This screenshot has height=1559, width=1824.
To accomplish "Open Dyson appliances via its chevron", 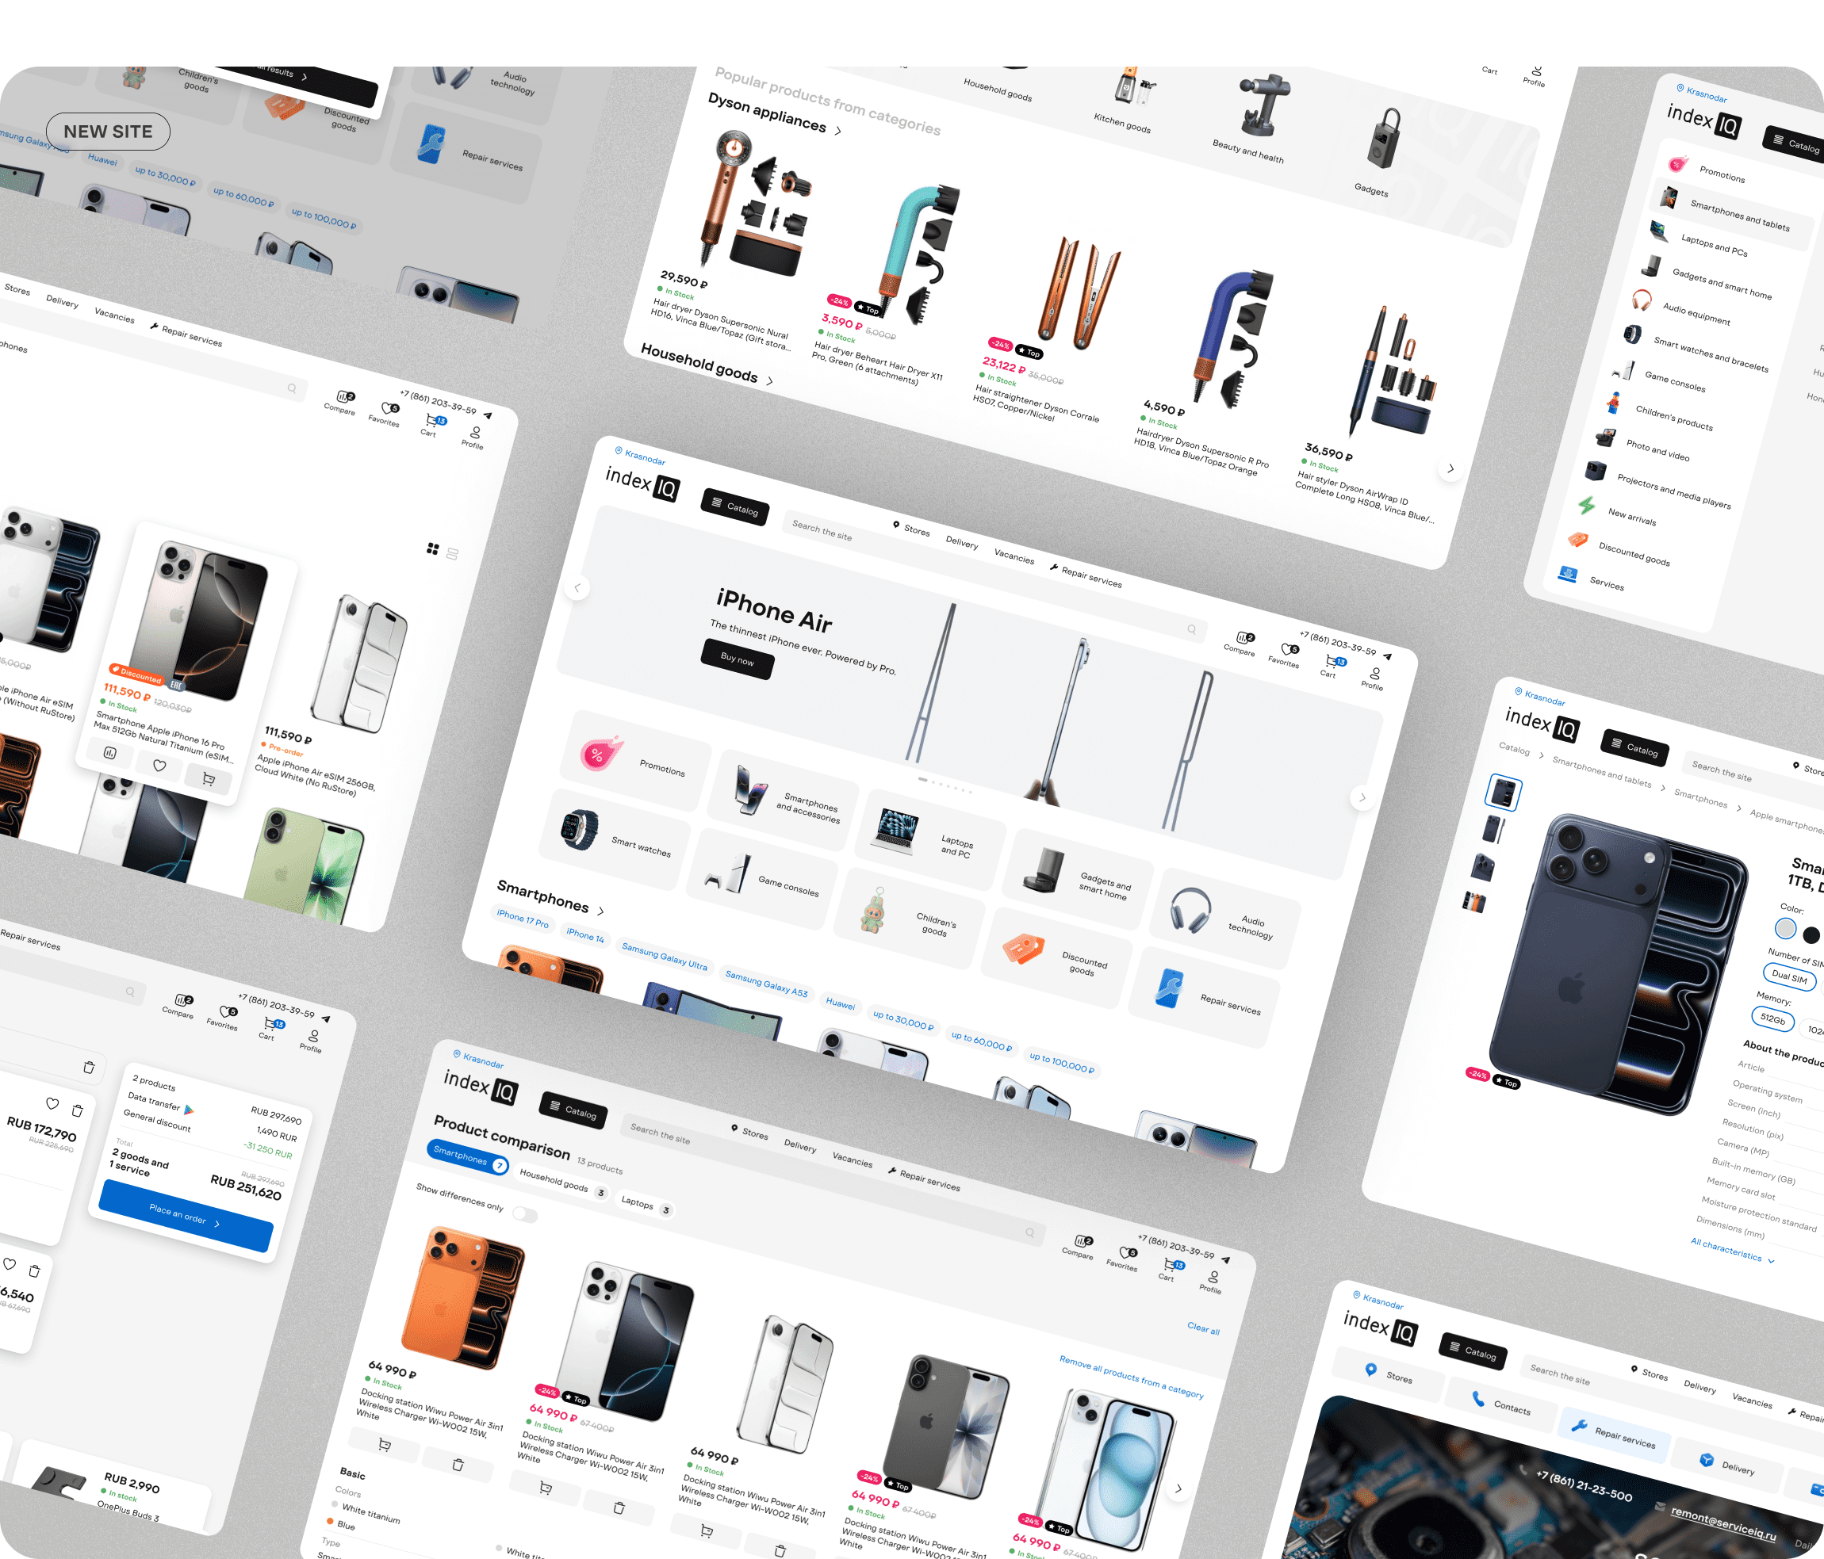I will tap(838, 131).
